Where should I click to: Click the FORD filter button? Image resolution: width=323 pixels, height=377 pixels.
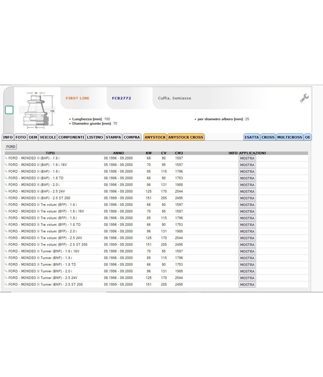(x=11, y=146)
